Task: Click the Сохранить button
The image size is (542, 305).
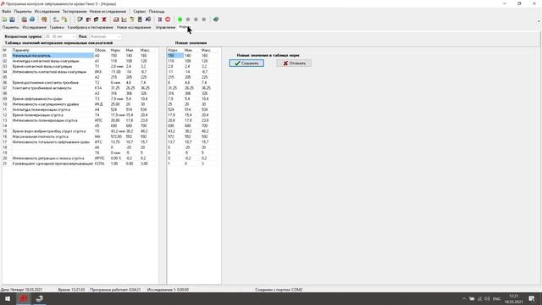Action: pyautogui.click(x=246, y=64)
